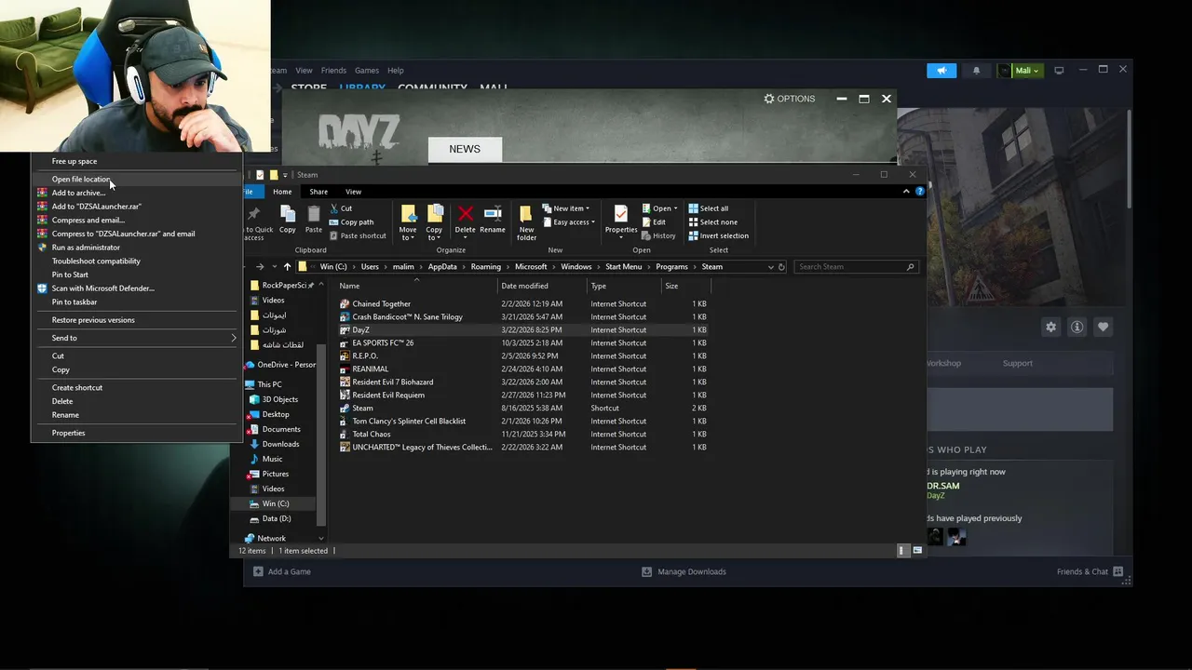Click Edit in ribbon Open group
1192x670 pixels.
coord(654,222)
